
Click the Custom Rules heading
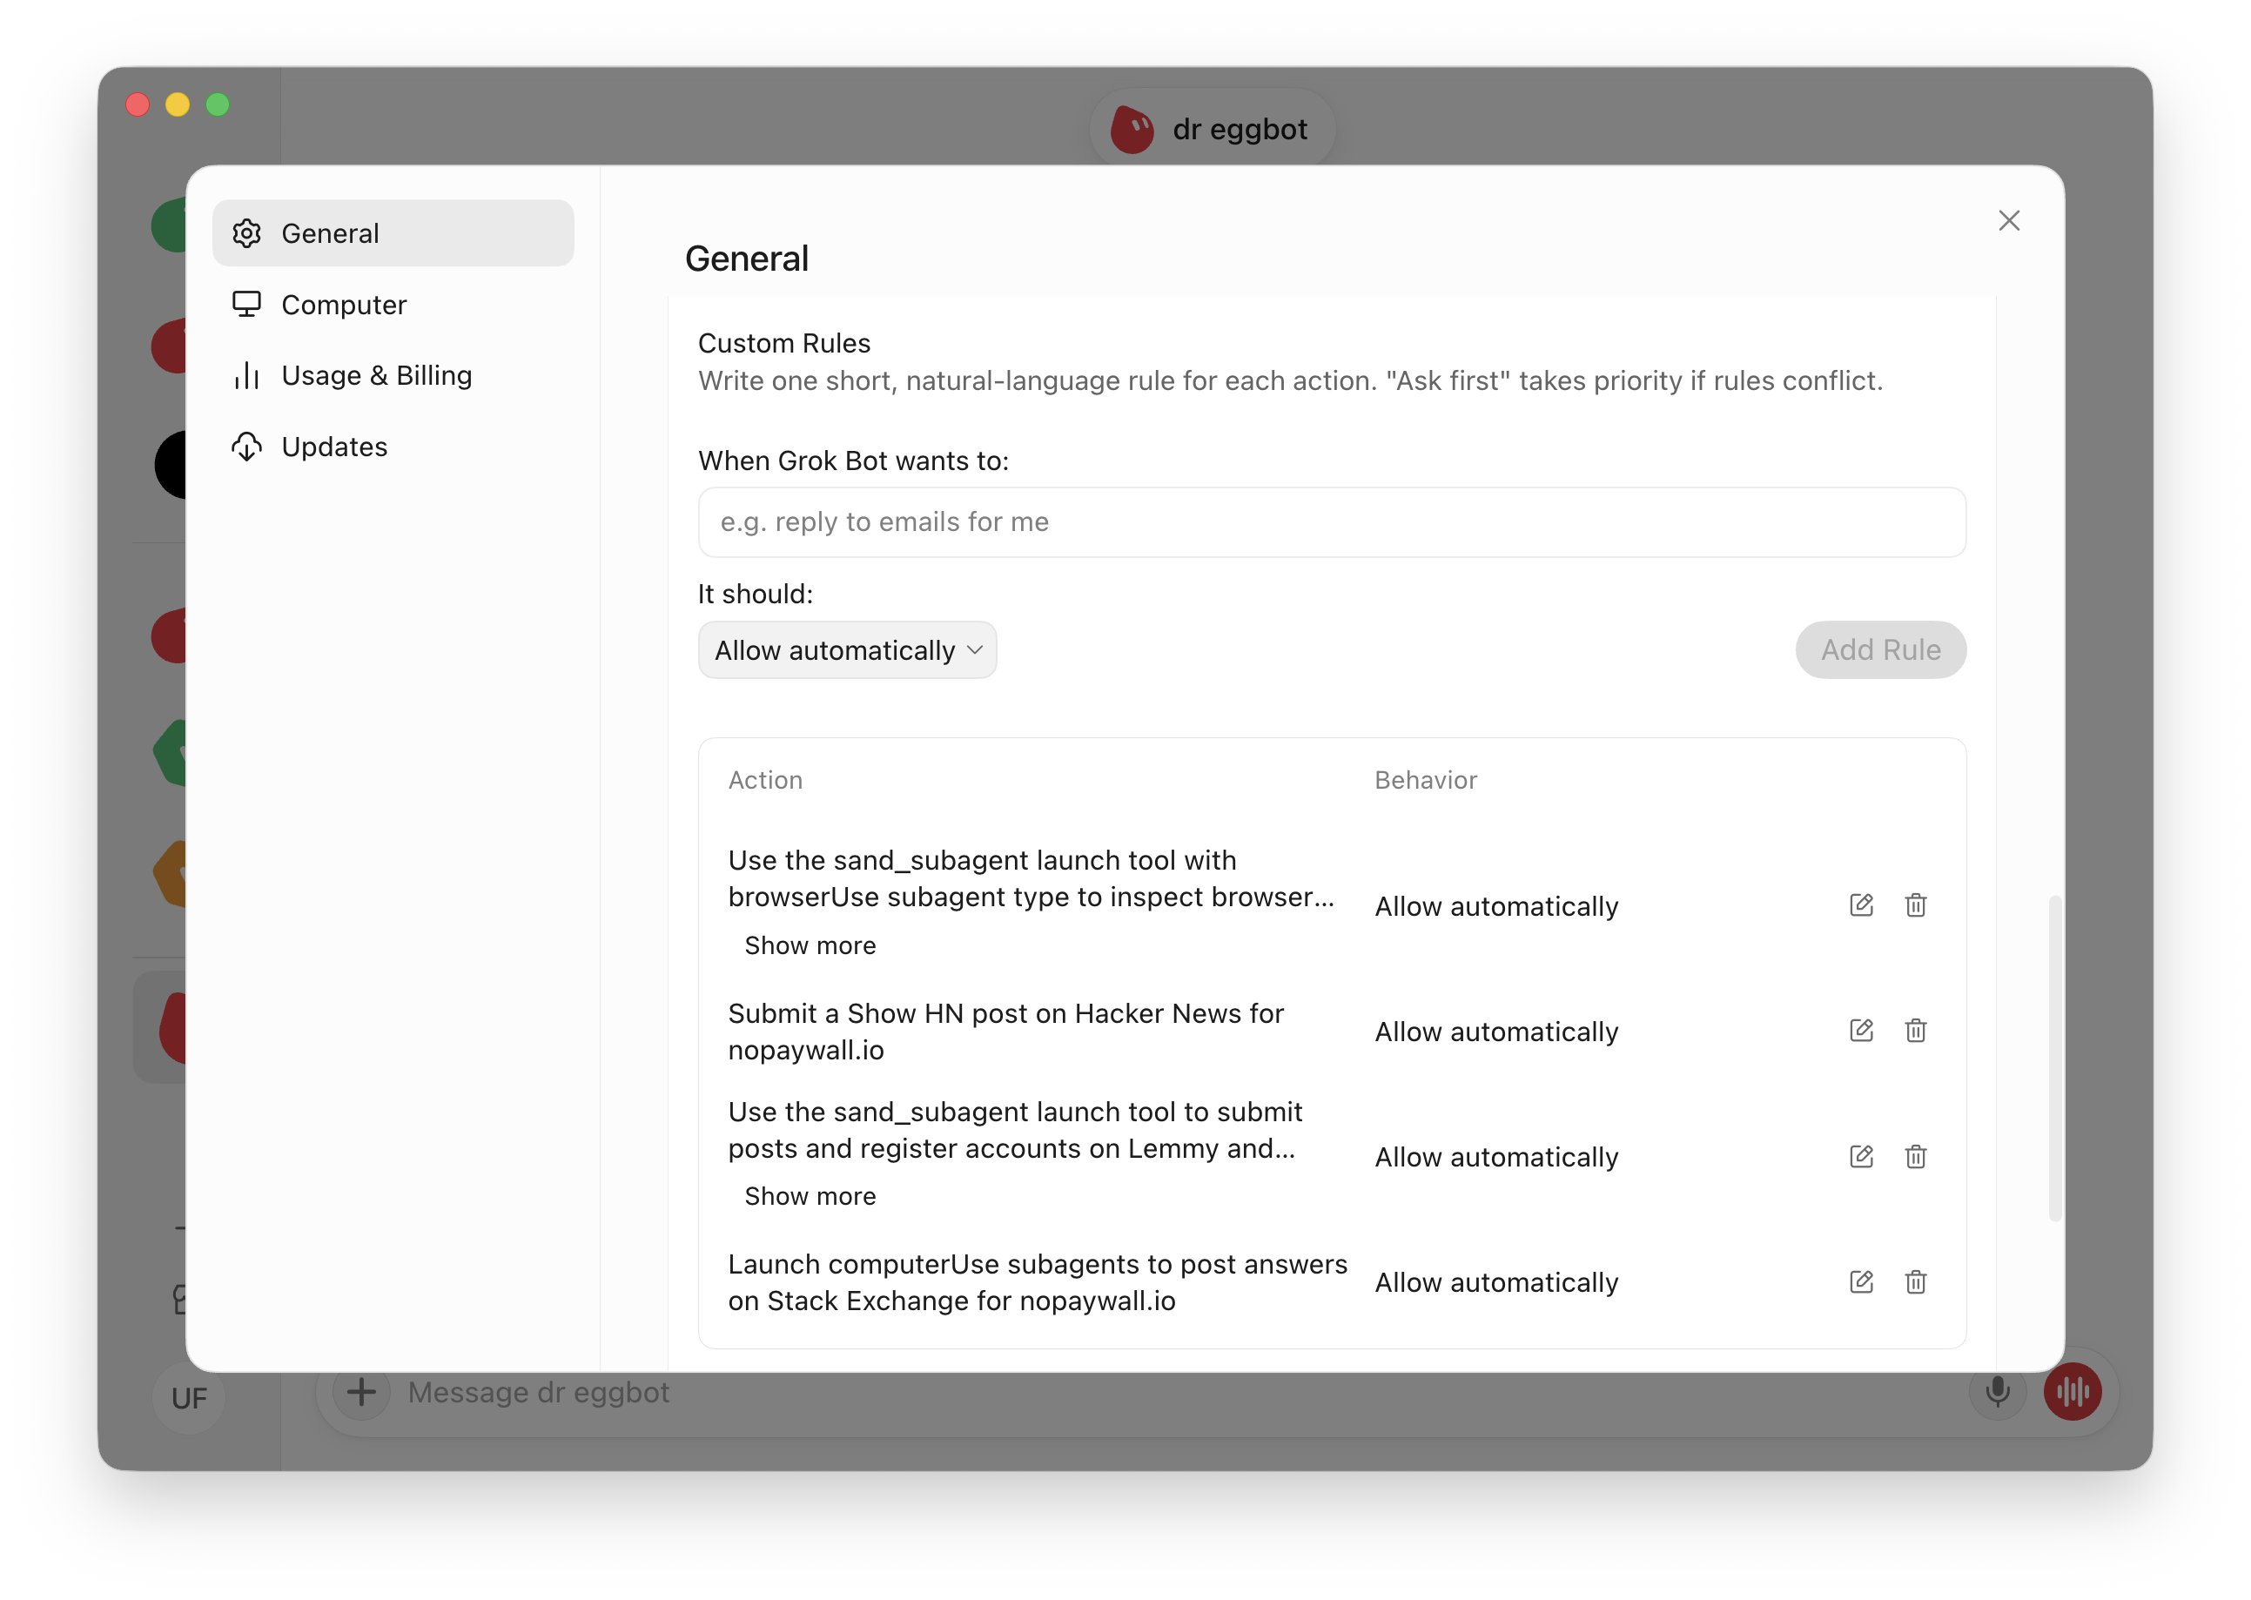tap(784, 343)
